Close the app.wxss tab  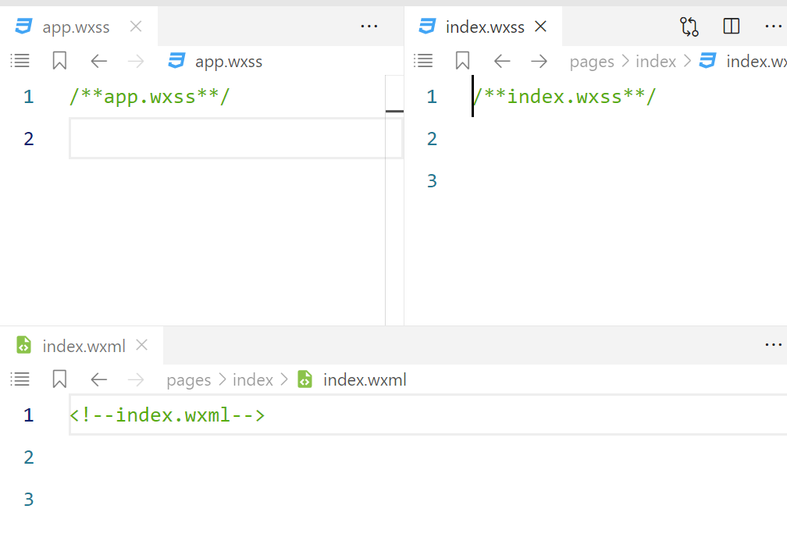136,26
